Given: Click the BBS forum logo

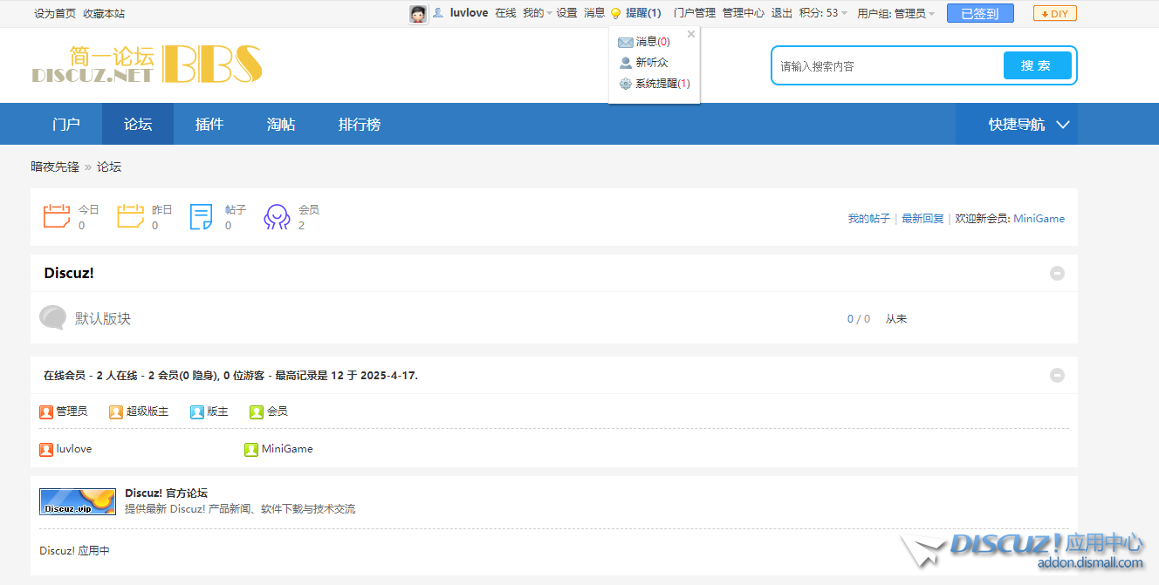Looking at the screenshot, I should point(147,65).
